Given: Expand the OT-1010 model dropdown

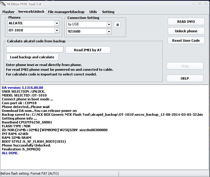Looking at the screenshot, I should [57, 30].
